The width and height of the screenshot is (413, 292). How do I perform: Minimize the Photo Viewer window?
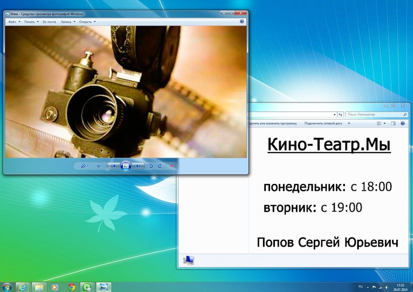pos(224,13)
